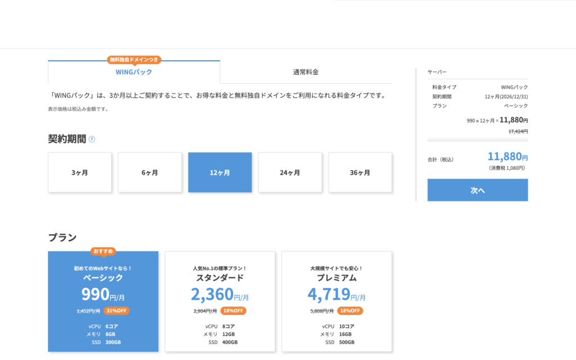Switch to the WINGパック tab
This screenshot has width=576, height=360.
(x=134, y=72)
